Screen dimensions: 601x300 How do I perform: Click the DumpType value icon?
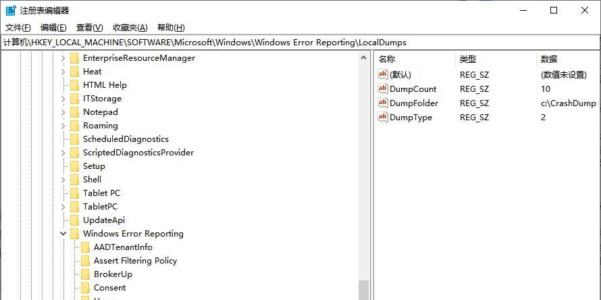[x=383, y=118]
